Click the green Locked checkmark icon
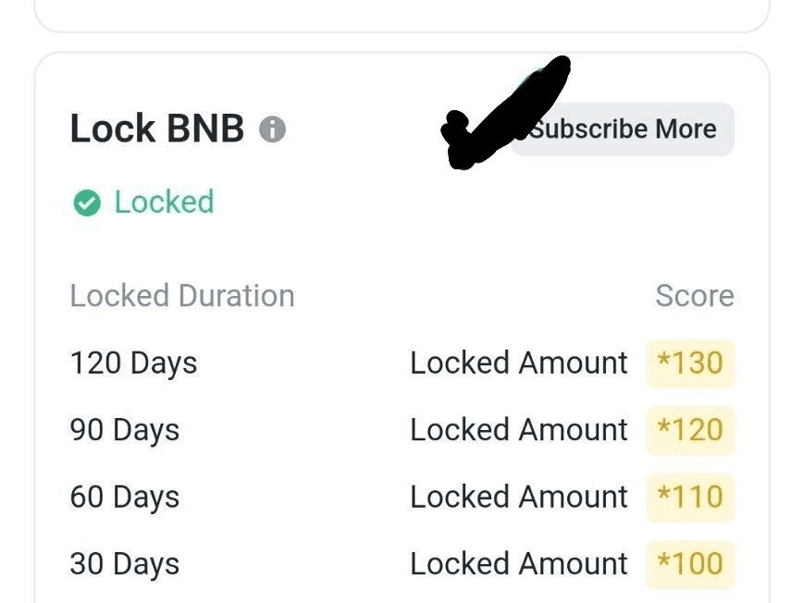This screenshot has width=804, height=603. (x=87, y=203)
